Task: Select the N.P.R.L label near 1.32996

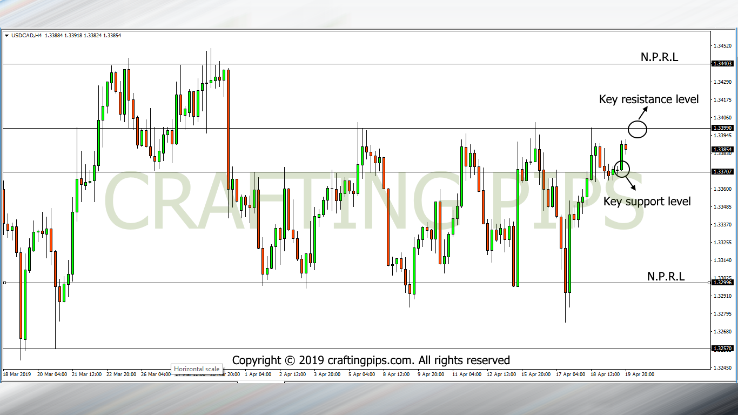Action: 666,276
